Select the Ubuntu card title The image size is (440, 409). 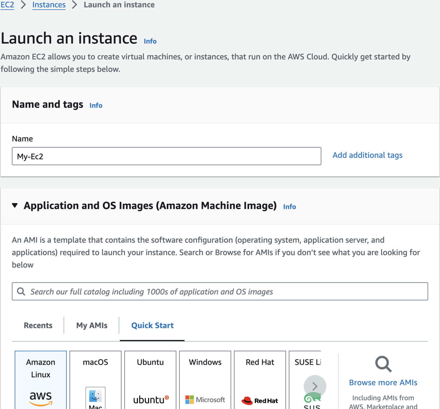coord(150,362)
